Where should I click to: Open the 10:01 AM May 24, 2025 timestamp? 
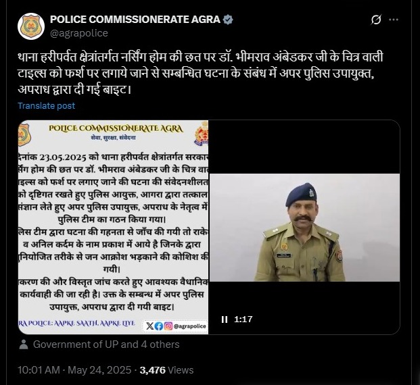[x=74, y=370]
